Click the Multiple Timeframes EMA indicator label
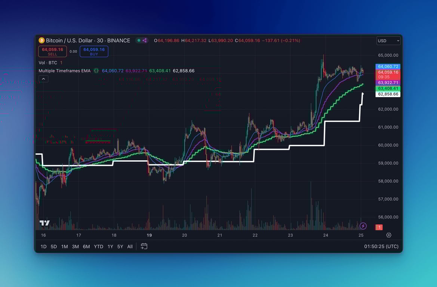Viewport: 437px width, 287px height. (64, 71)
